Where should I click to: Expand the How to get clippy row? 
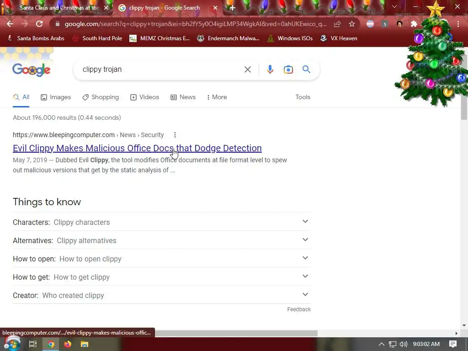(162, 277)
